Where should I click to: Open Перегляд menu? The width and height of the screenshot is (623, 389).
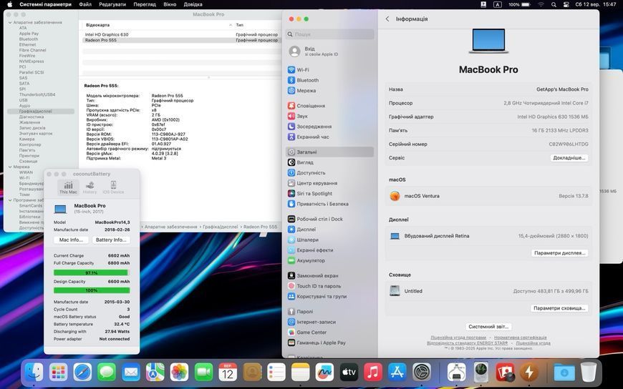tap(145, 4)
